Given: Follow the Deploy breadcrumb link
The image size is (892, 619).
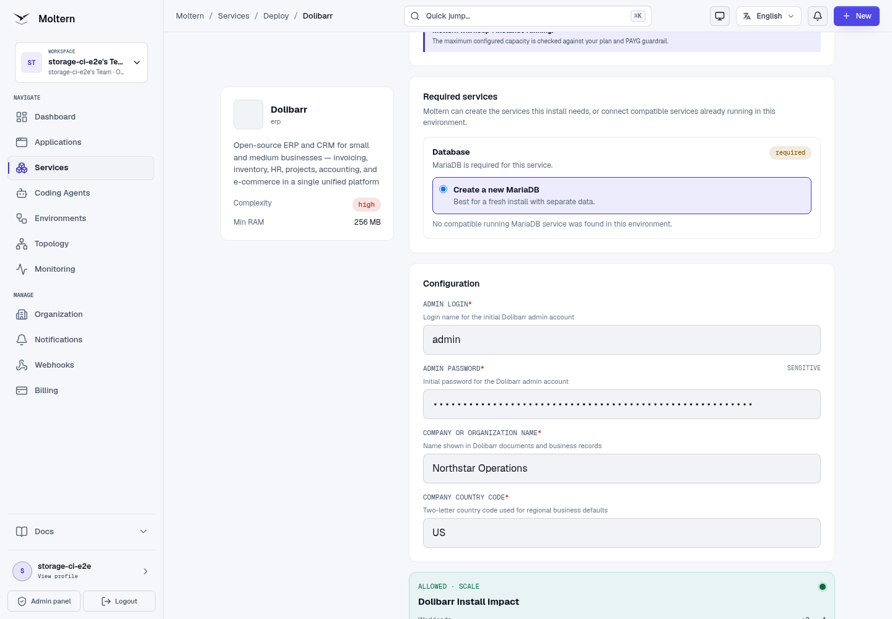Looking at the screenshot, I should 276,16.
